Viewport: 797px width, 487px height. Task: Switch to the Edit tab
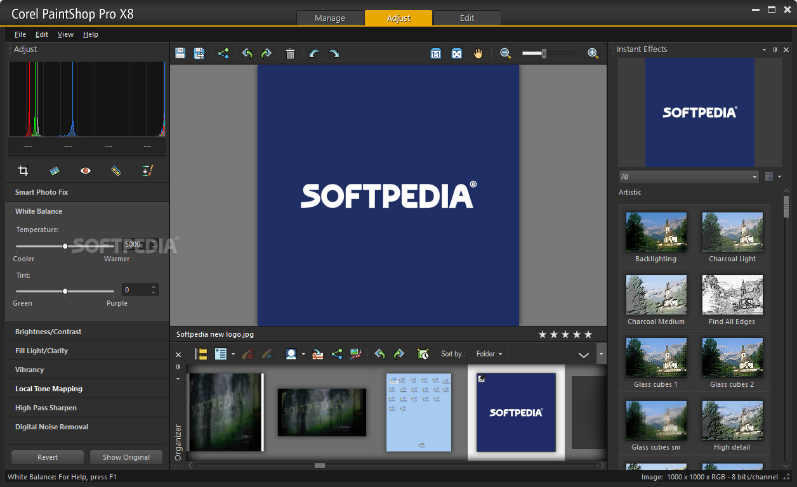pos(467,18)
